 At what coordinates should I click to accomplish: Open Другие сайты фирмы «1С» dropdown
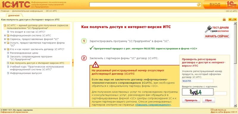[224, 112]
